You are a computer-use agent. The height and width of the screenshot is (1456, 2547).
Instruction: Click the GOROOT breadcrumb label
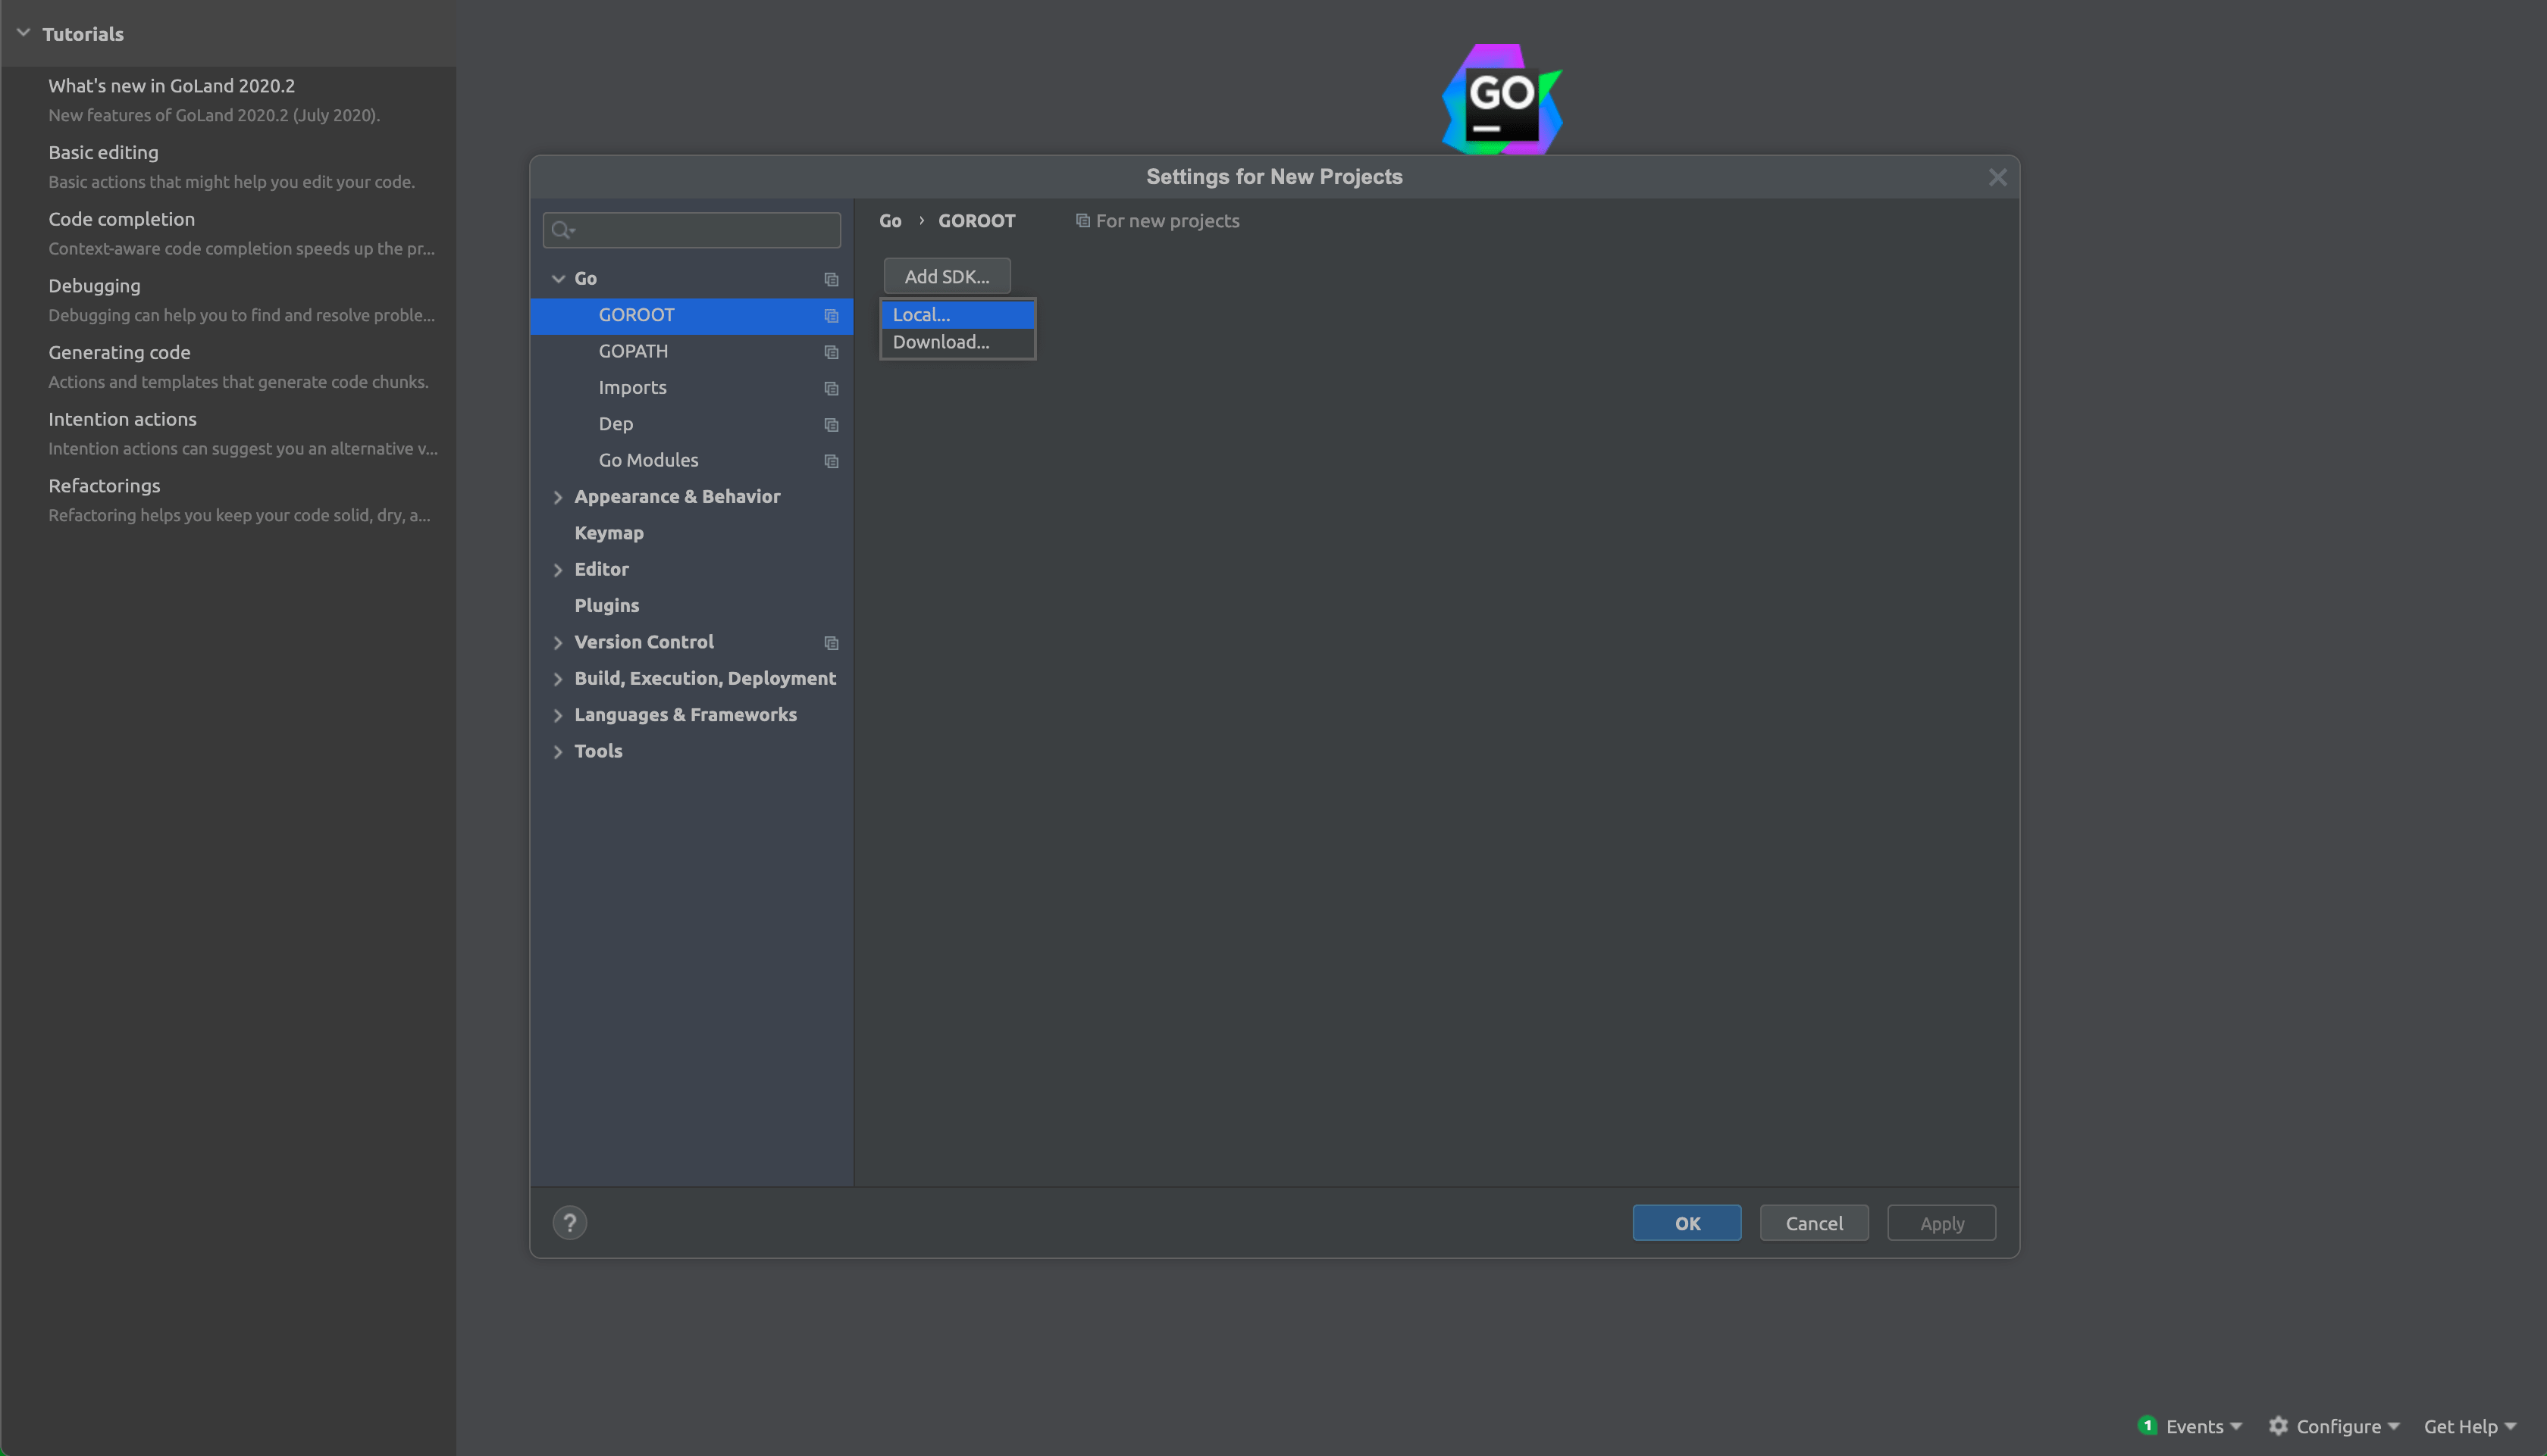point(976,221)
